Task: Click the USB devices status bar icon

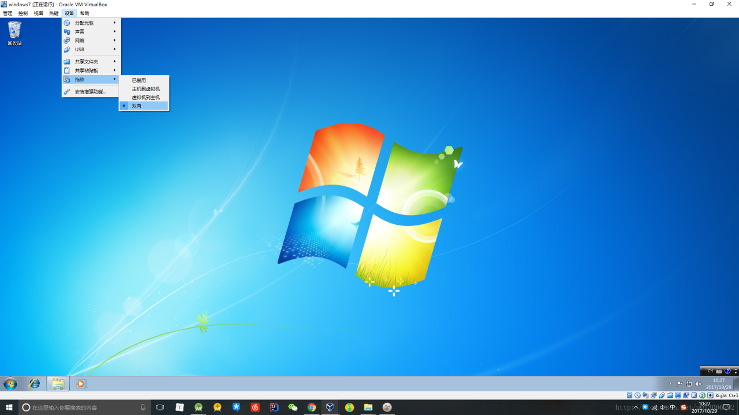Action: tap(662, 395)
